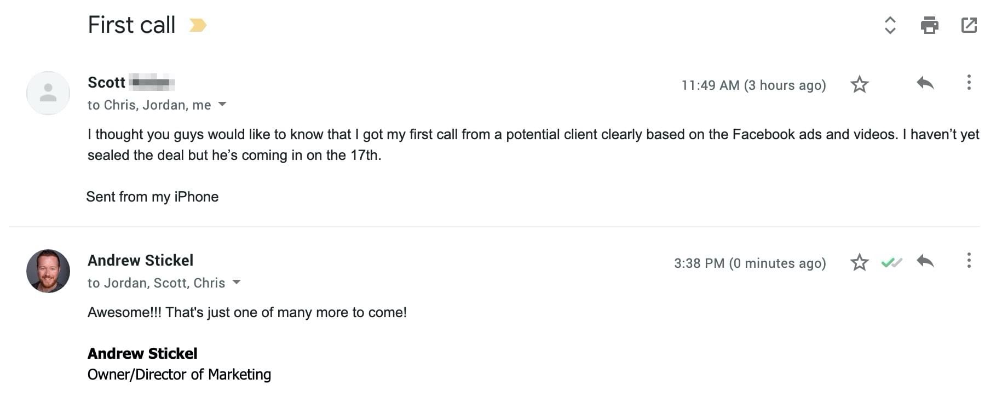The height and width of the screenshot is (396, 1002).
Task: Star Andrew Stickel's 3:38 PM message
Action: click(x=859, y=262)
